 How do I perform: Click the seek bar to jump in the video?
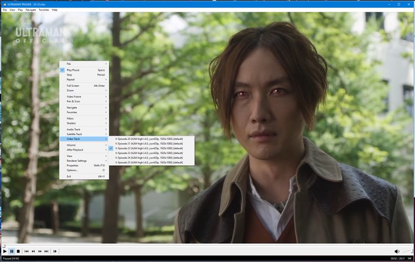(x=208, y=246)
